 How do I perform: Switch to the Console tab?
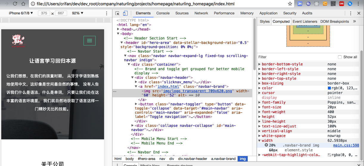click(x=163, y=13)
